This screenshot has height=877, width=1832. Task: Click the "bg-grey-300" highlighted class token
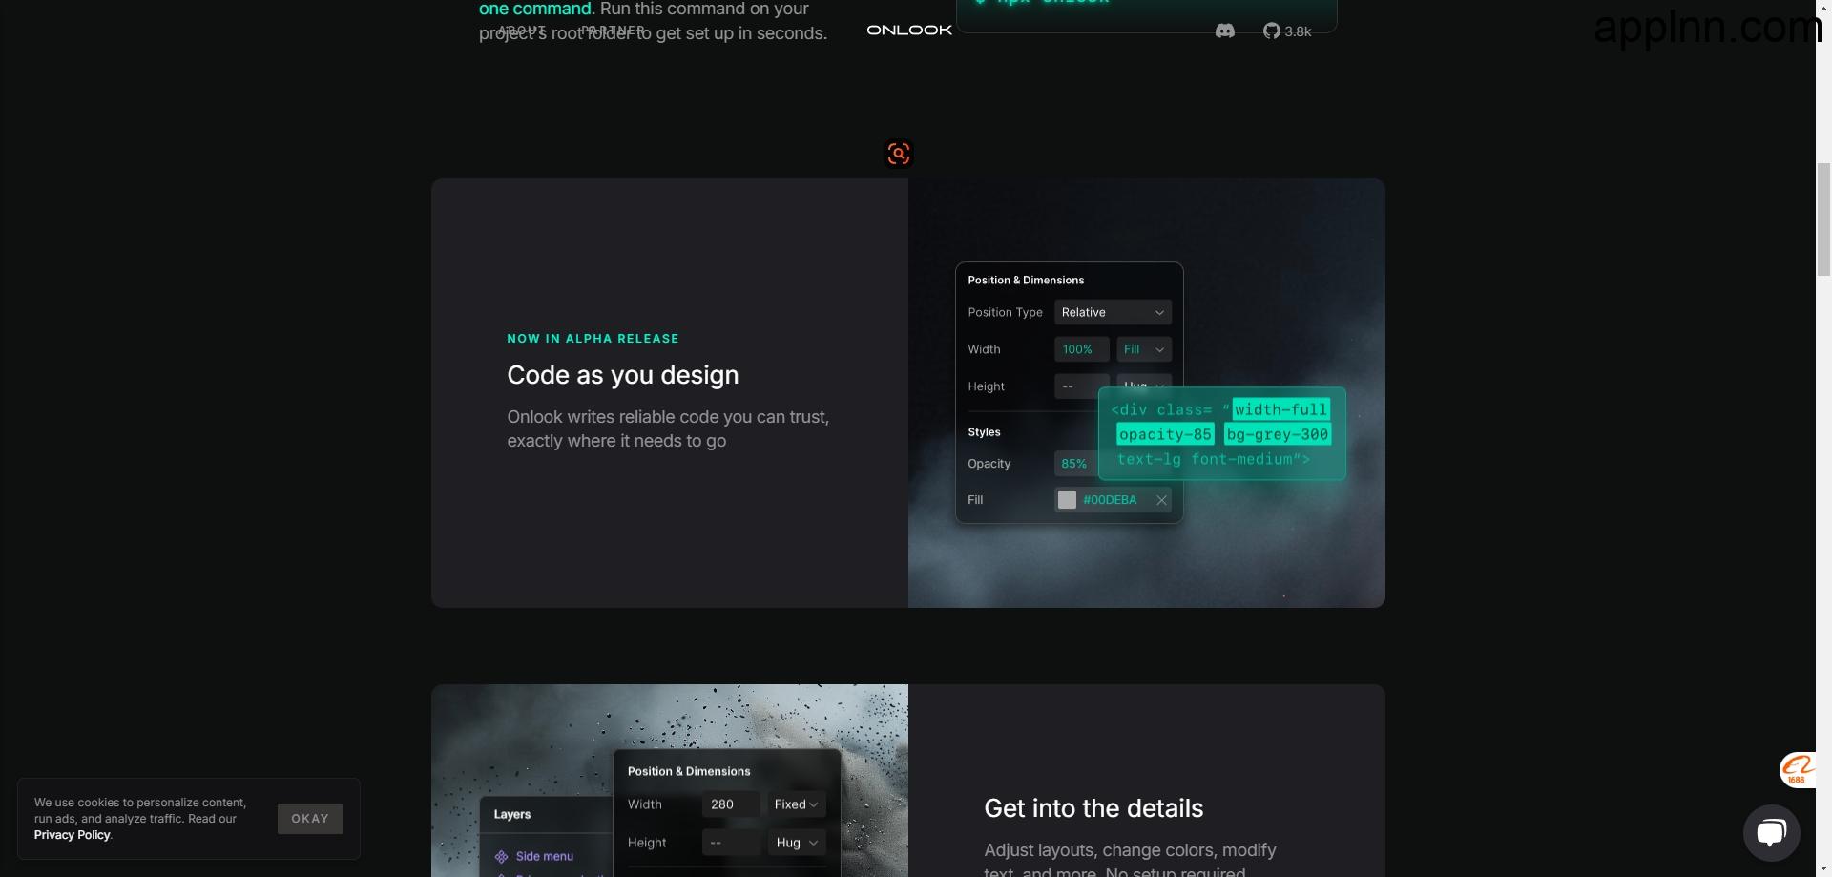click(x=1278, y=434)
